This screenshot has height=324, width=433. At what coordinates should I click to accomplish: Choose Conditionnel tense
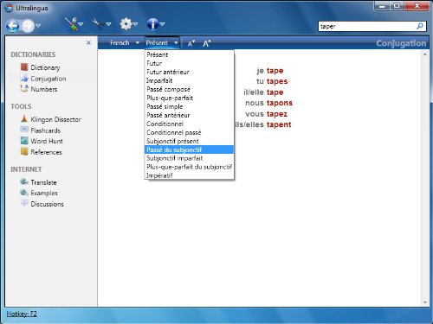coord(189,124)
